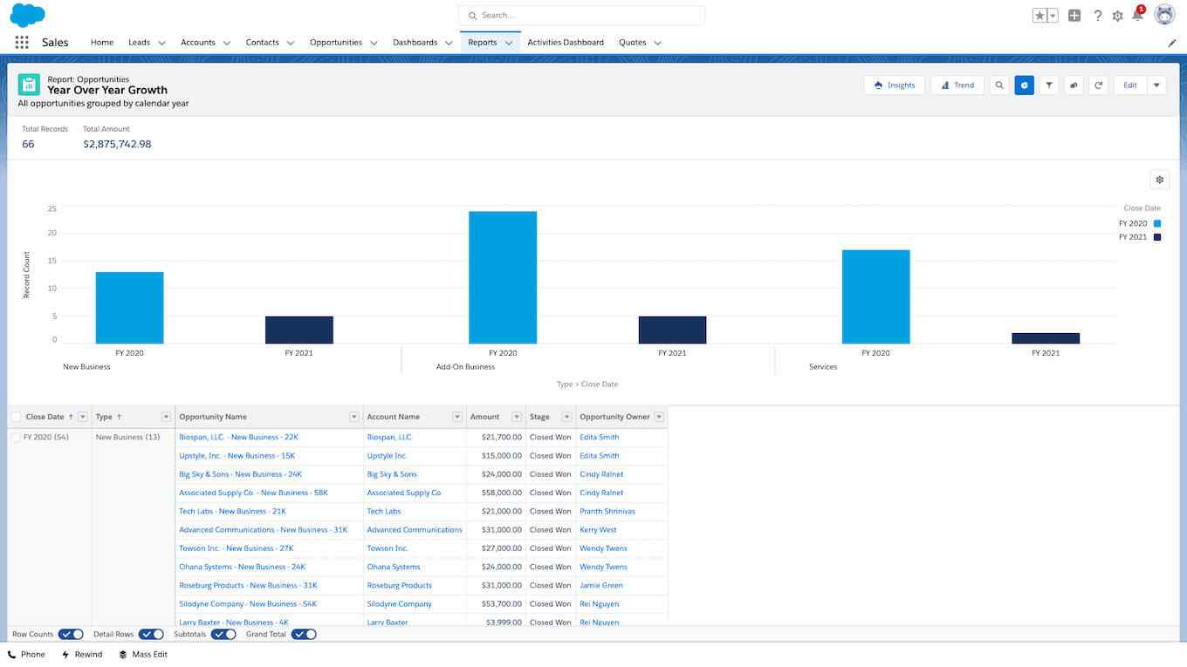The height and width of the screenshot is (667, 1187).
Task: Open the favorites list dropdown arrow
Action: click(x=1053, y=15)
